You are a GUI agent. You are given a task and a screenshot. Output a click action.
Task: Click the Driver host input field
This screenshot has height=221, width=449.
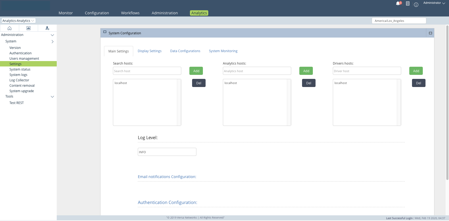tap(367, 71)
